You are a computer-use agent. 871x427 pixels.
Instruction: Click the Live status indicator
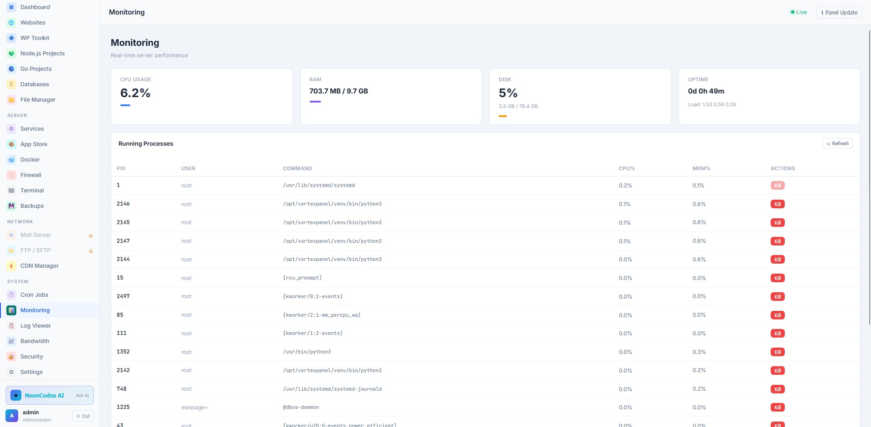click(798, 12)
